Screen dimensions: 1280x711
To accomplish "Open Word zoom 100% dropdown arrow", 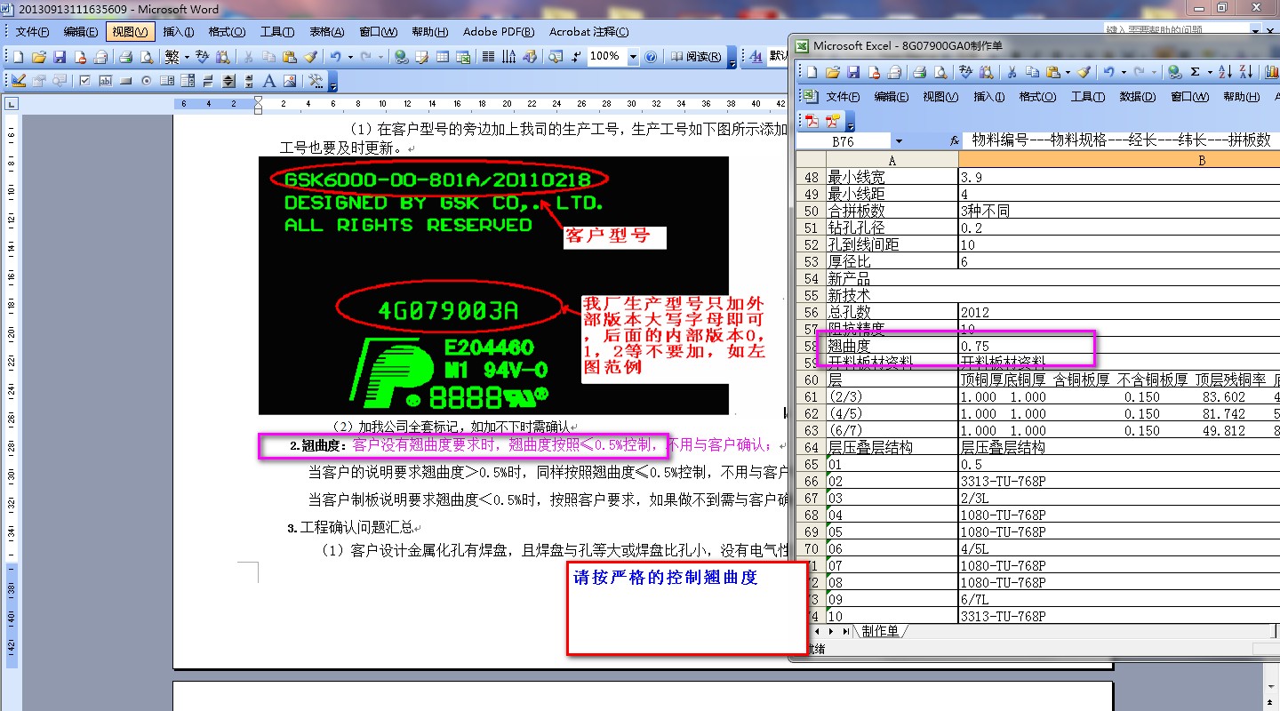I will coord(633,57).
